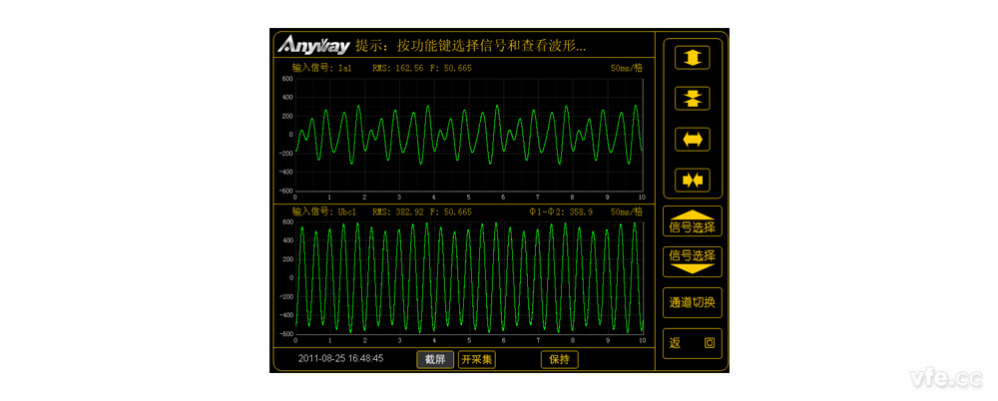
Task: Click the 输入信号 Ia1 label
Action: pos(321,69)
